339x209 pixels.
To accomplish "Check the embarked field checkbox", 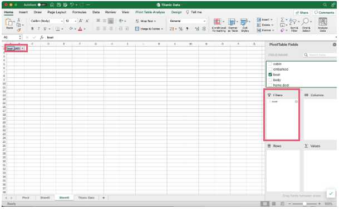I will (x=270, y=69).
